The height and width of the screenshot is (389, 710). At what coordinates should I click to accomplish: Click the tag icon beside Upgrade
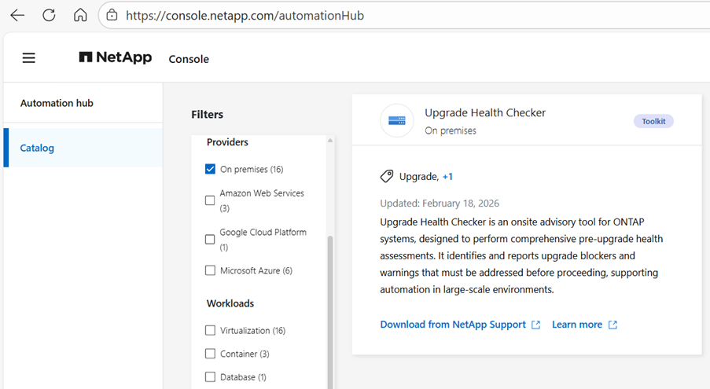(x=387, y=176)
